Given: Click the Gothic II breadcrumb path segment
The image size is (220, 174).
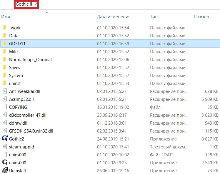Looking at the screenshot, I should click(x=24, y=4).
